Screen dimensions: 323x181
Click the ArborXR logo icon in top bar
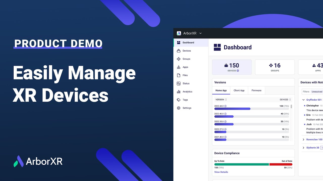[x=179, y=33]
